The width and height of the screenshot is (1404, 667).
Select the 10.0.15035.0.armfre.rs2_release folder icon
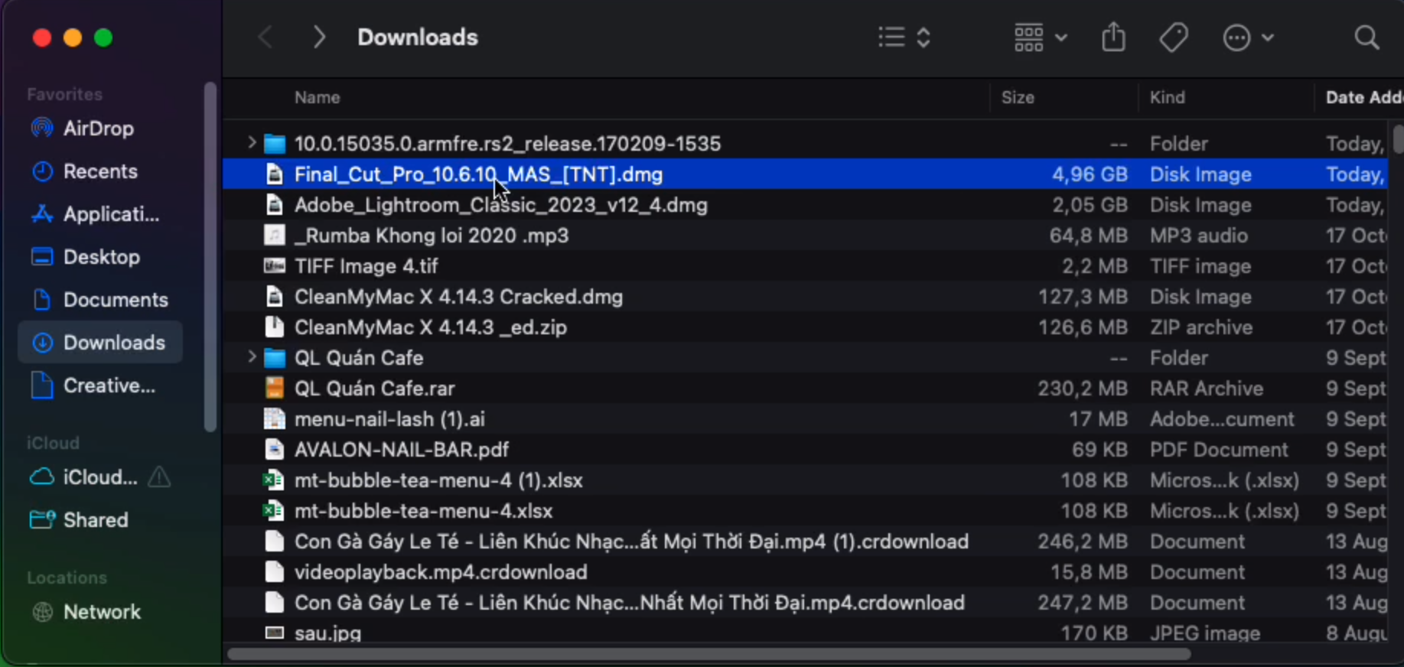tap(274, 144)
